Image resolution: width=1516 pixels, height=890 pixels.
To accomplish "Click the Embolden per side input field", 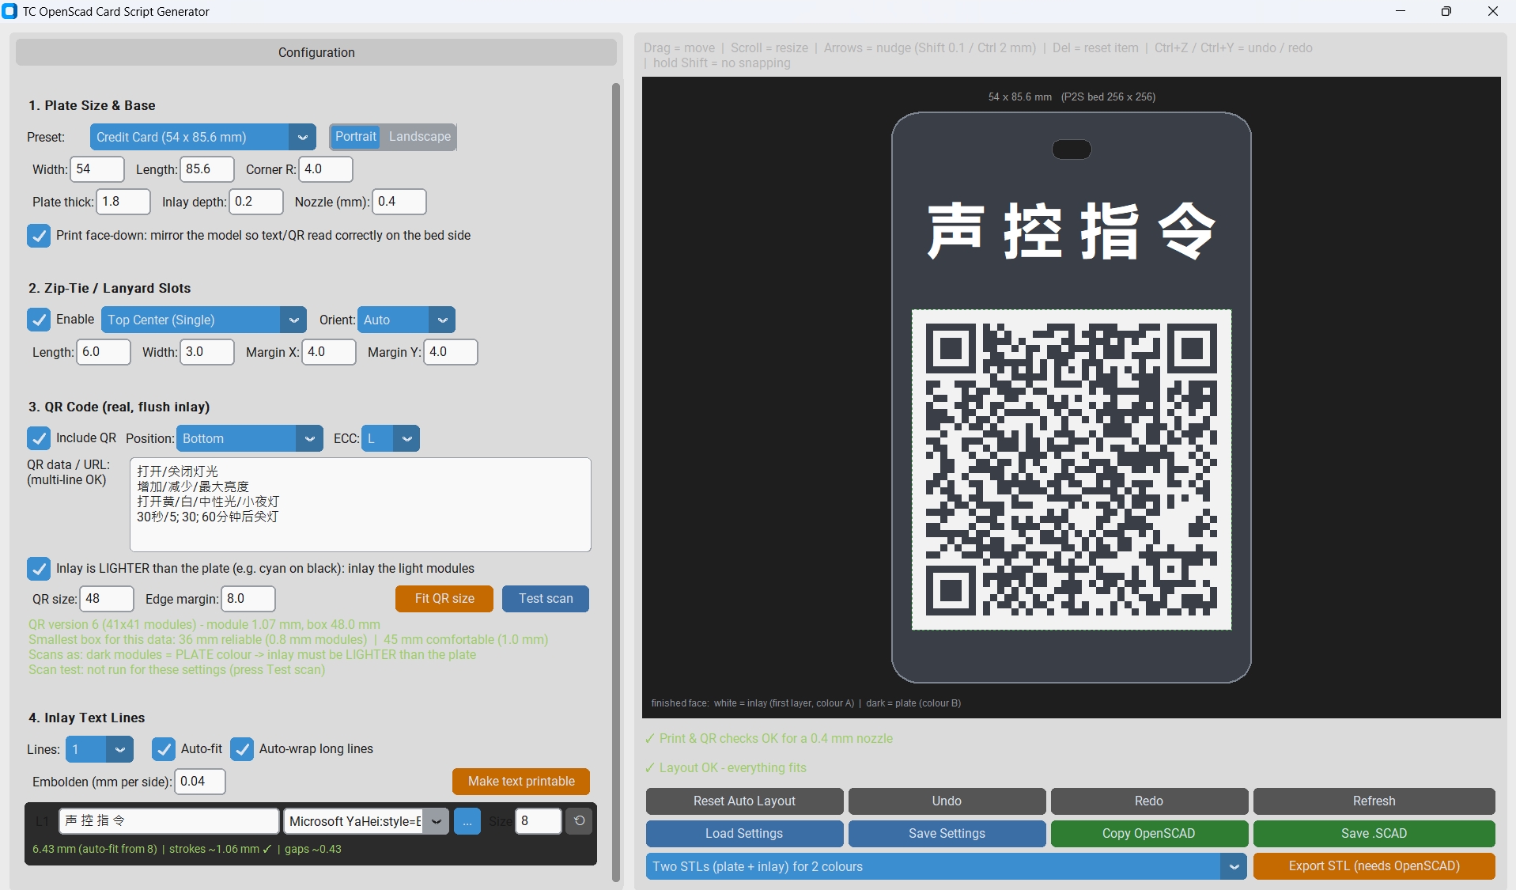I will tap(200, 782).
